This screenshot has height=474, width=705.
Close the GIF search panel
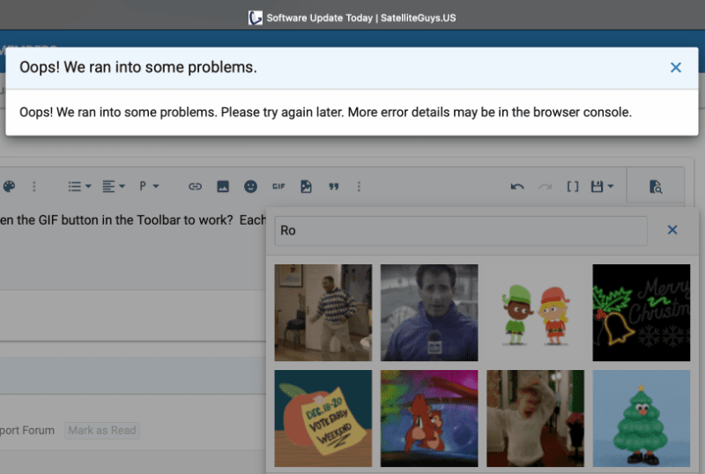tap(672, 230)
